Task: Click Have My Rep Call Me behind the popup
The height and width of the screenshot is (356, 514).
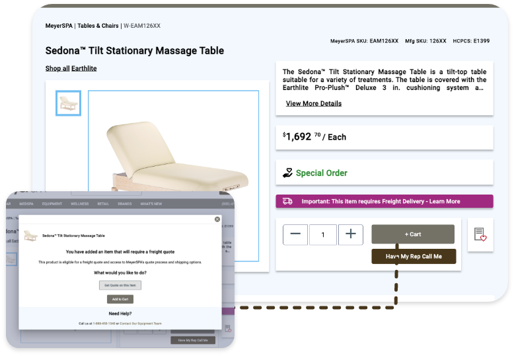Action: tap(193, 340)
